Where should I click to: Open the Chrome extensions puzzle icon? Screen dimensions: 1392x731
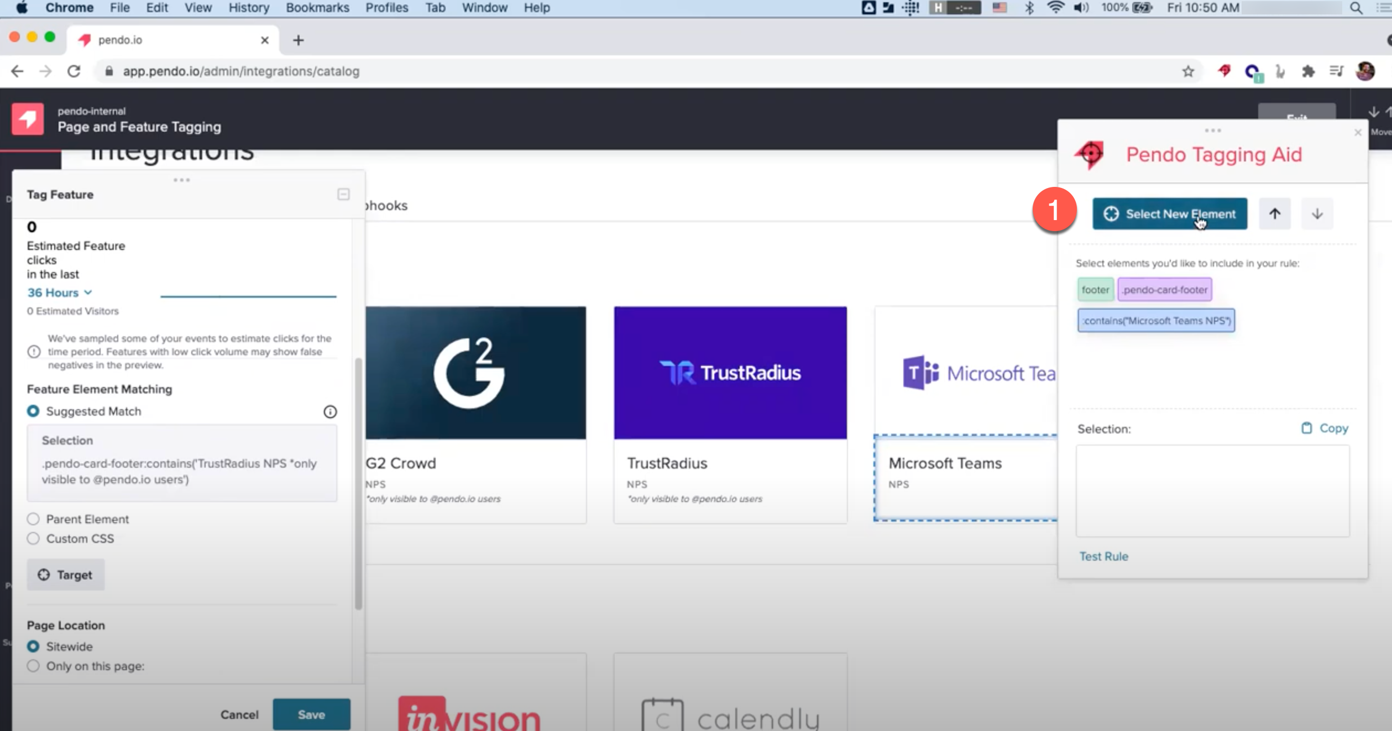(x=1308, y=71)
